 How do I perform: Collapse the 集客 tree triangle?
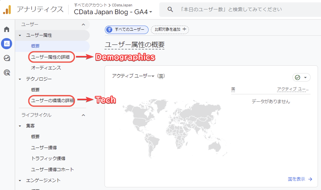point(20,126)
